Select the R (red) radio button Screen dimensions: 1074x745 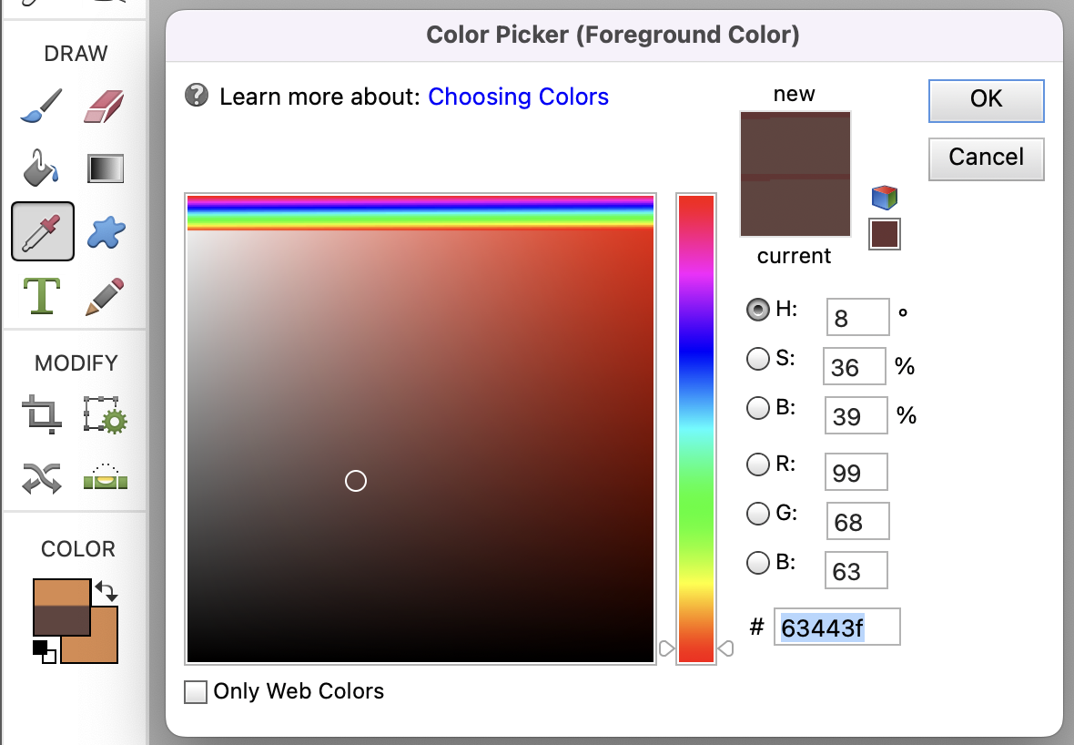pyautogui.click(x=758, y=464)
